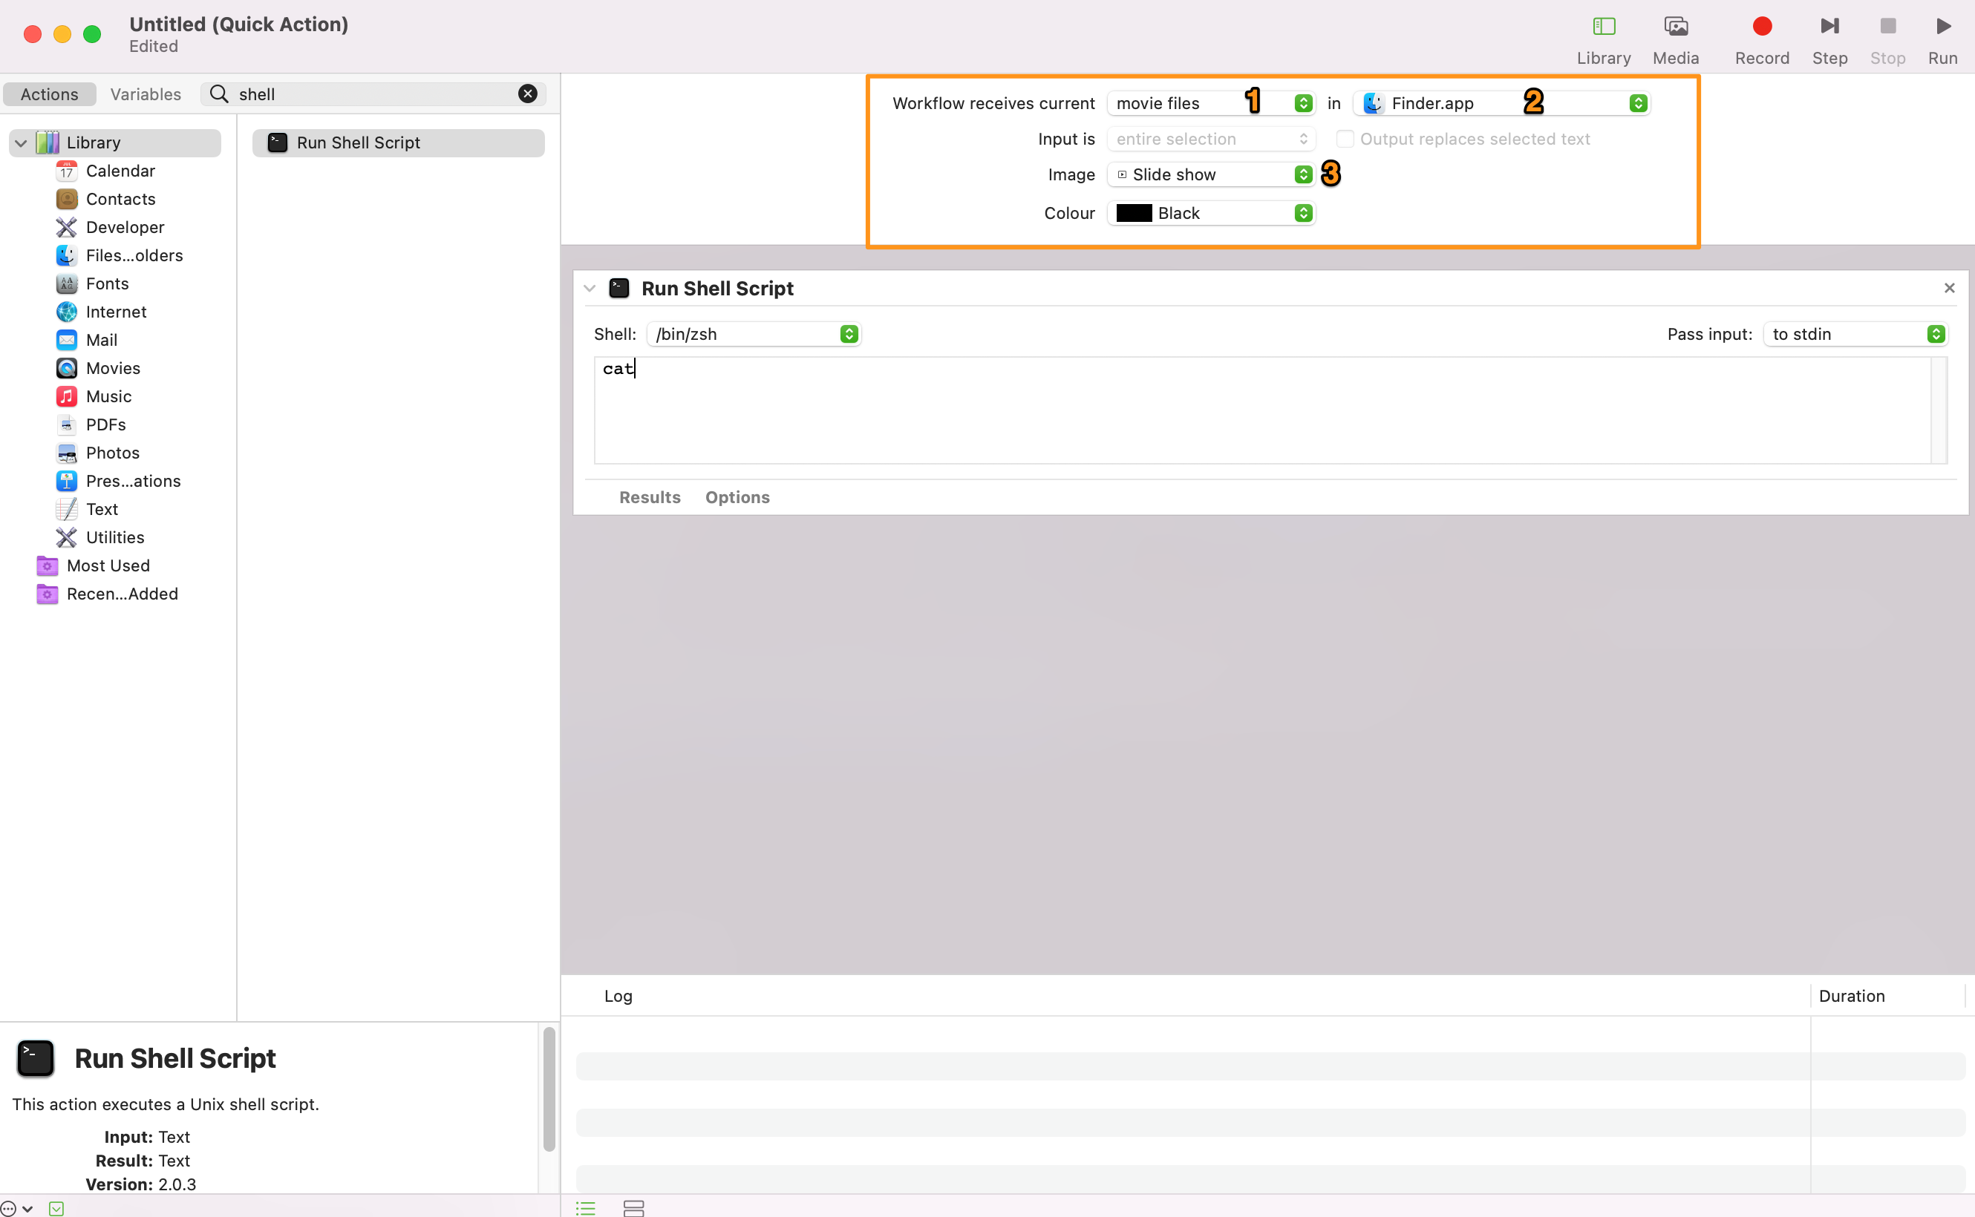The image size is (1975, 1217).
Task: Open the Slide show image dropdown
Action: 1211,174
